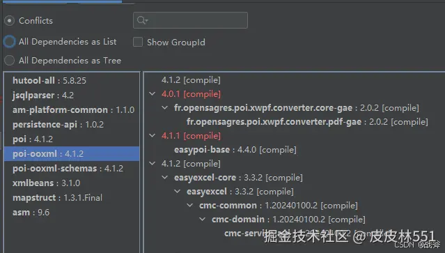Click cmc-common : 1.20240100.2 row
Image resolution: width=445 pixels, height=253 pixels.
tap(278, 205)
